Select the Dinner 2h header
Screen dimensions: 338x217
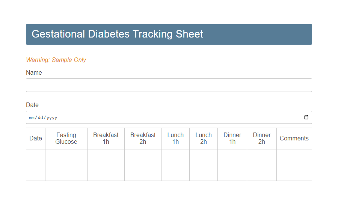261,138
